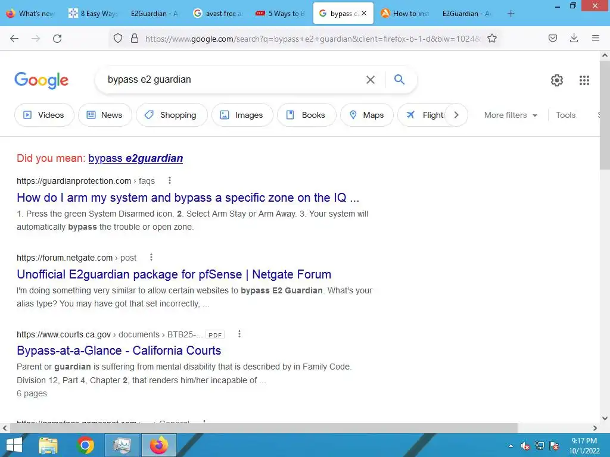This screenshot has height=457, width=610.
Task: Open options for forum.netgate.com result
Action: point(151,257)
